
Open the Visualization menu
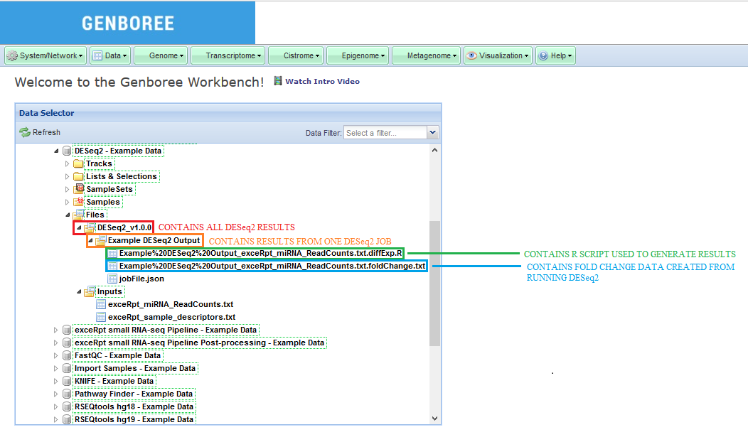497,55
